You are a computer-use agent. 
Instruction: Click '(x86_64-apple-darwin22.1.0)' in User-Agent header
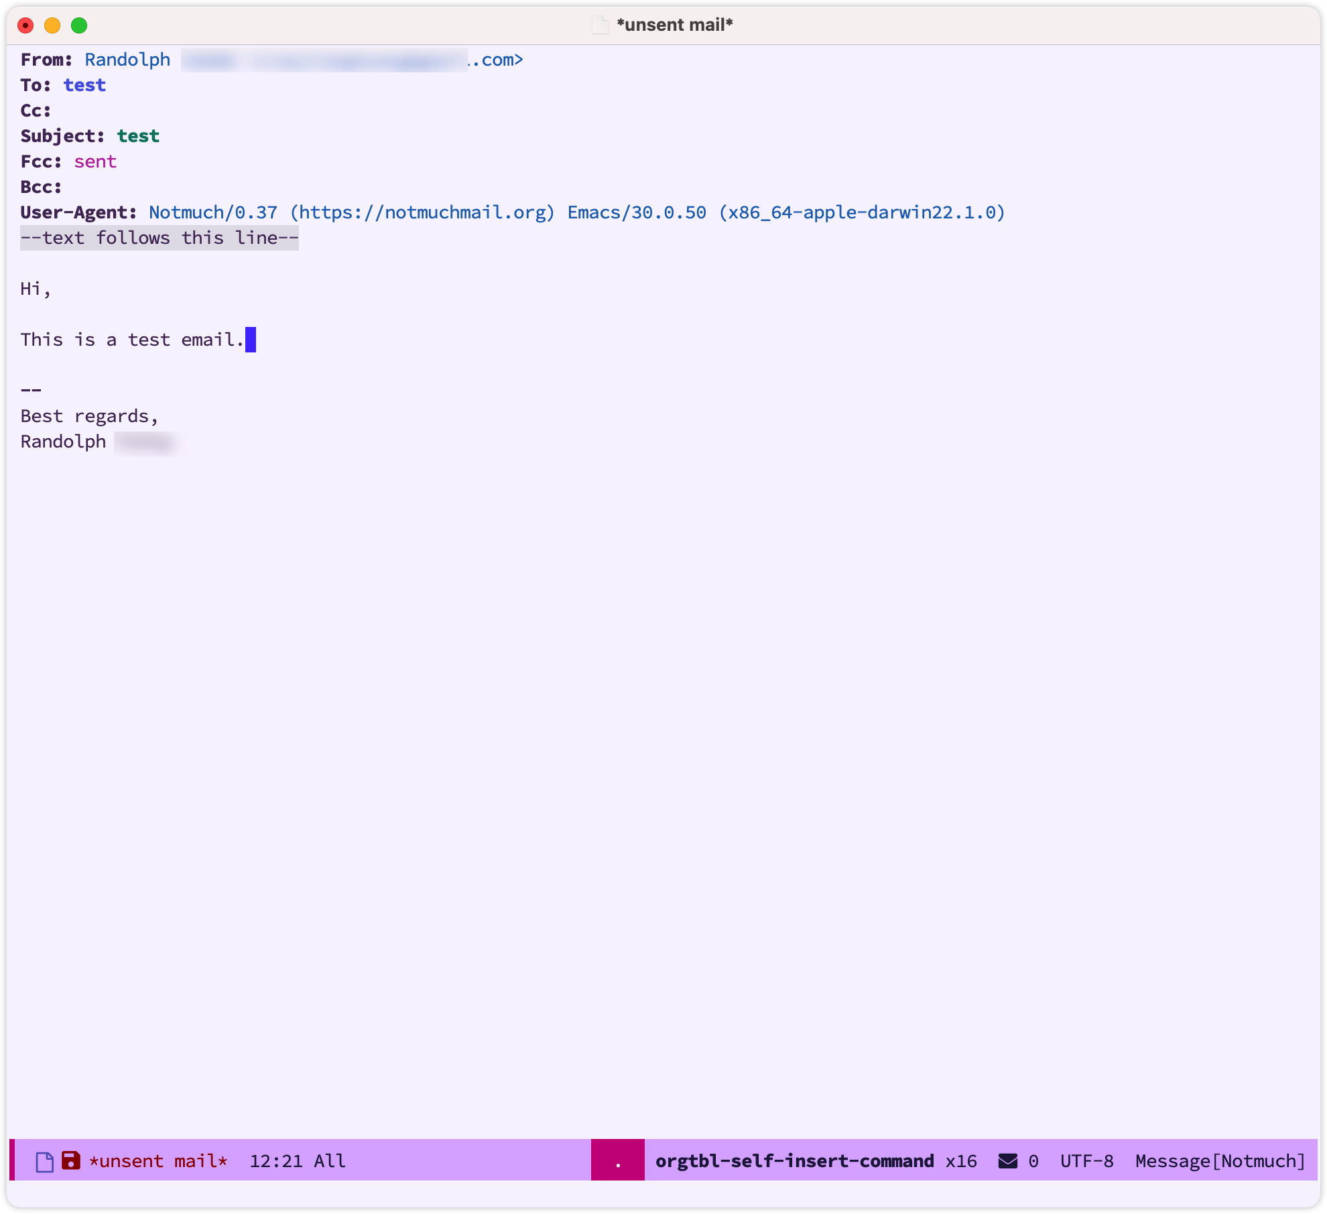[x=862, y=212]
